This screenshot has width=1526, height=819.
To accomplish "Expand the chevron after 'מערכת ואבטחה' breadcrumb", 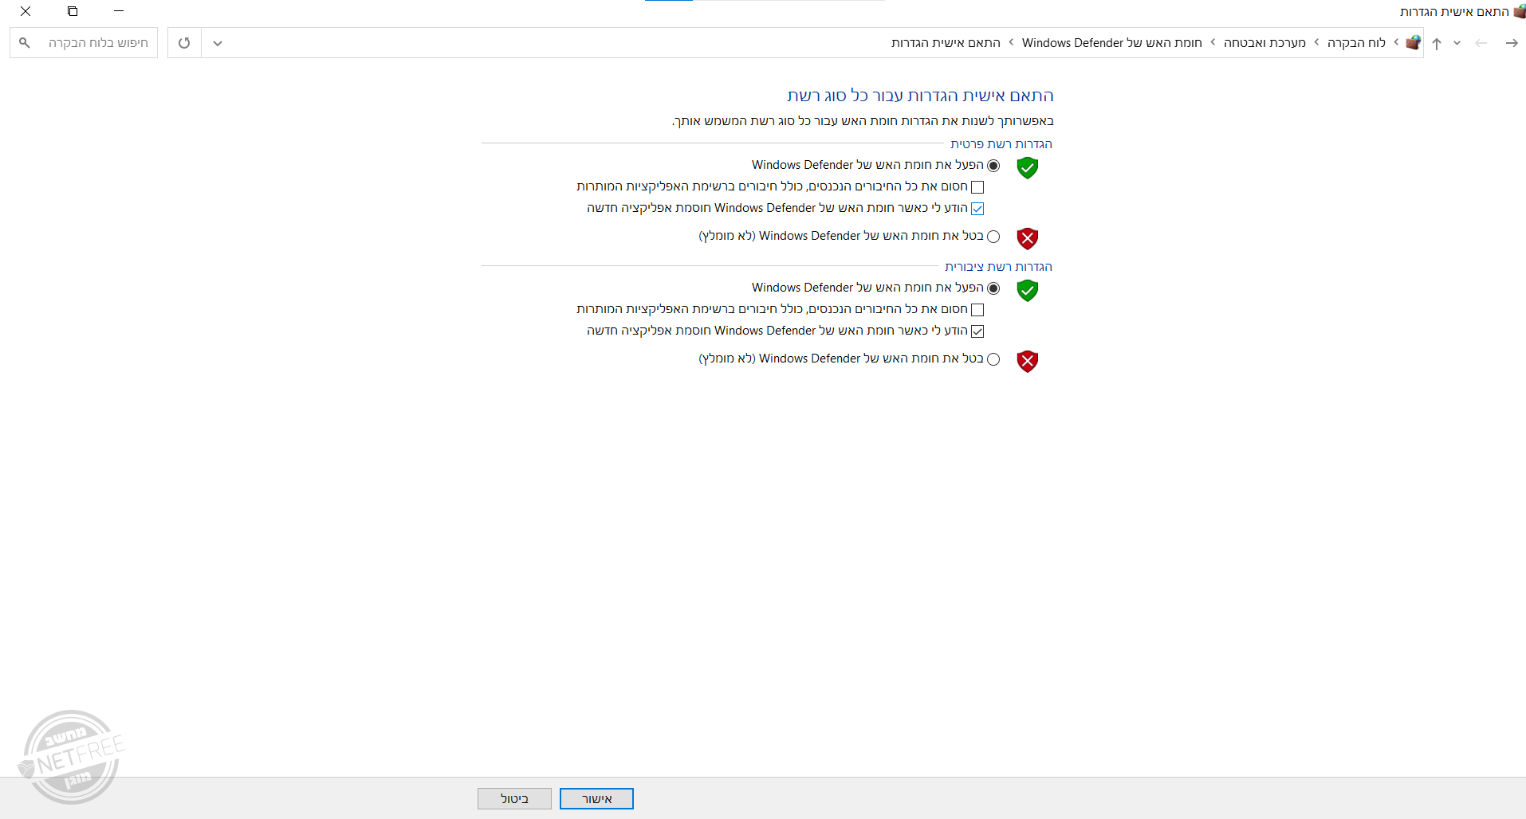I will pyautogui.click(x=1213, y=42).
